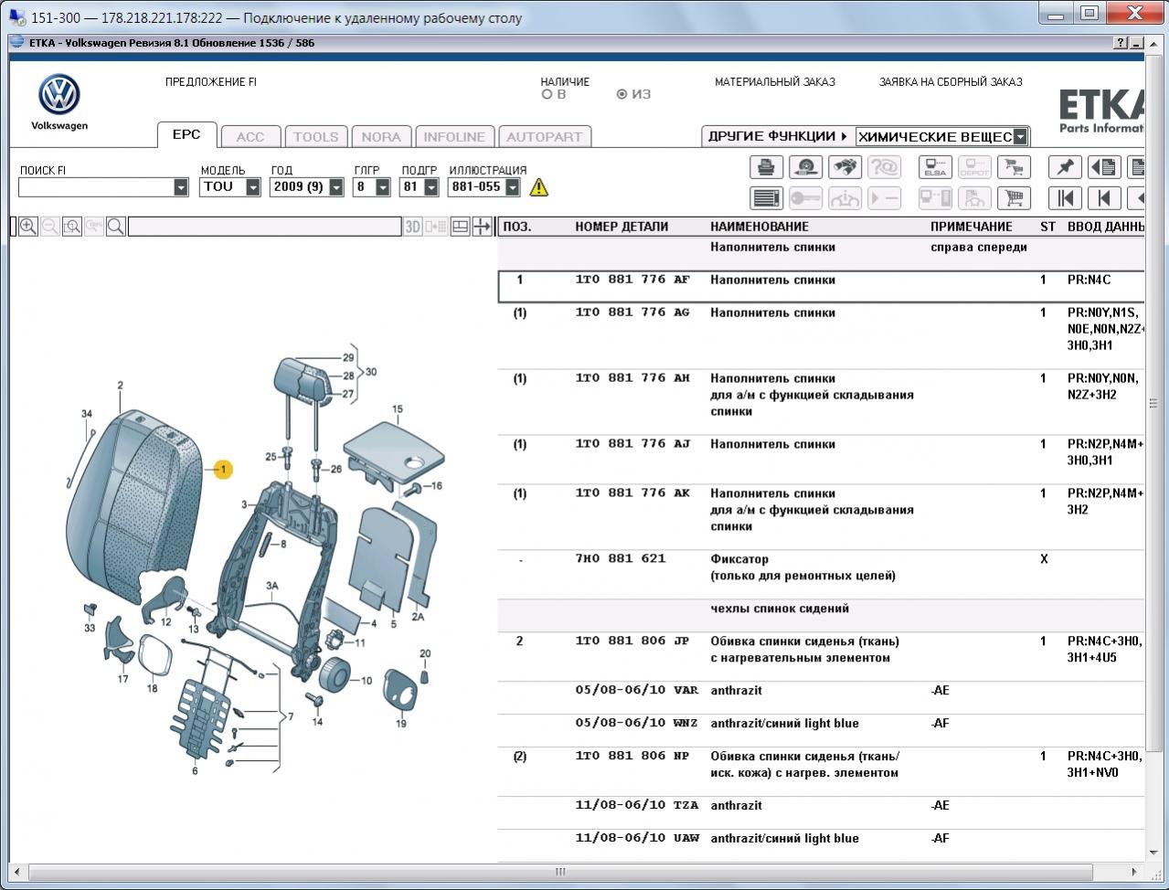
Task: Click ПРЕДЛОЖЕНИЕ FI label
Action: click(211, 82)
